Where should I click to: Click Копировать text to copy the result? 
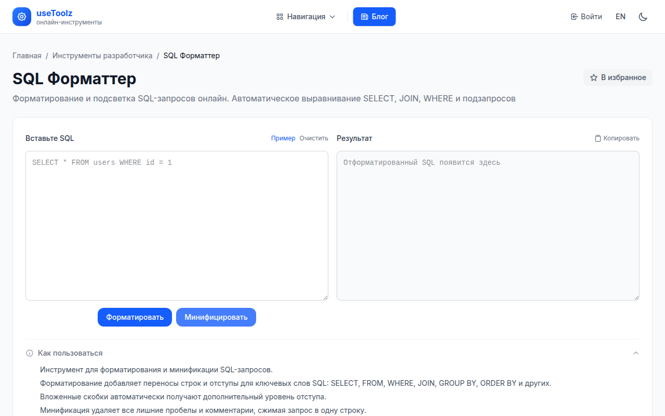621,138
